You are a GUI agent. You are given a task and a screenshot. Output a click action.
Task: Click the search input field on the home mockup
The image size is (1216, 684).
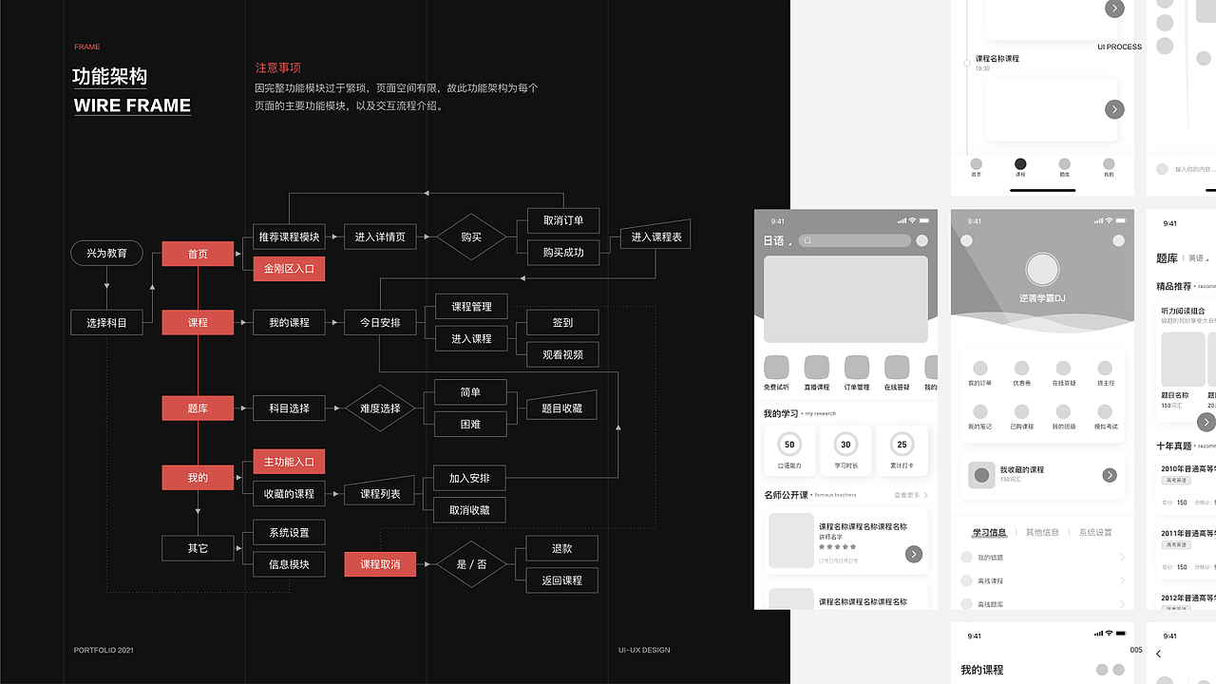[854, 240]
